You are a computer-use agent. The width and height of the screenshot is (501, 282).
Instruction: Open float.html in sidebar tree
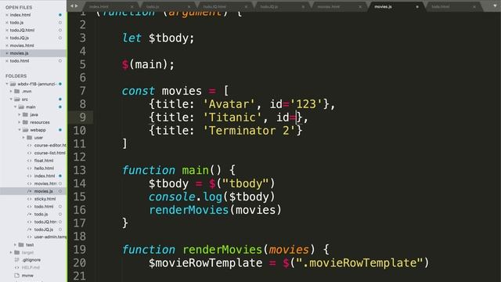click(x=44, y=161)
